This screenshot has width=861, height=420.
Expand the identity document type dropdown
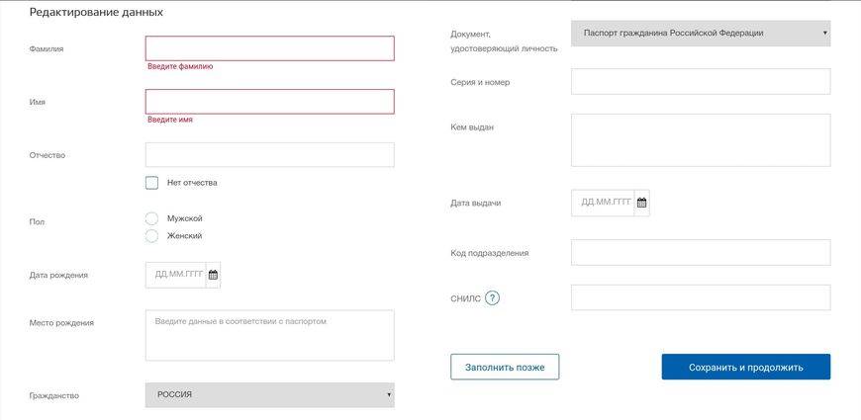(x=700, y=34)
